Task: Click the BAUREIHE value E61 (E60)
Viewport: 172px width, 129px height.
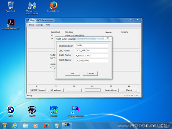Action: pos(69,32)
